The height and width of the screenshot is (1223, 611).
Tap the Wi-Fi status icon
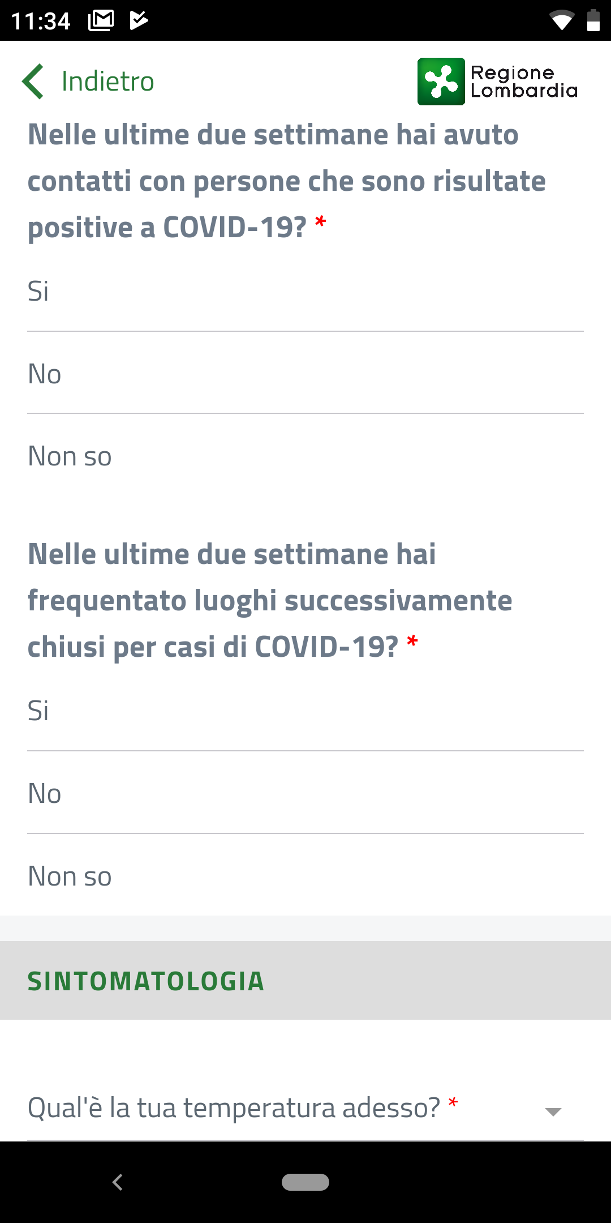[562, 20]
